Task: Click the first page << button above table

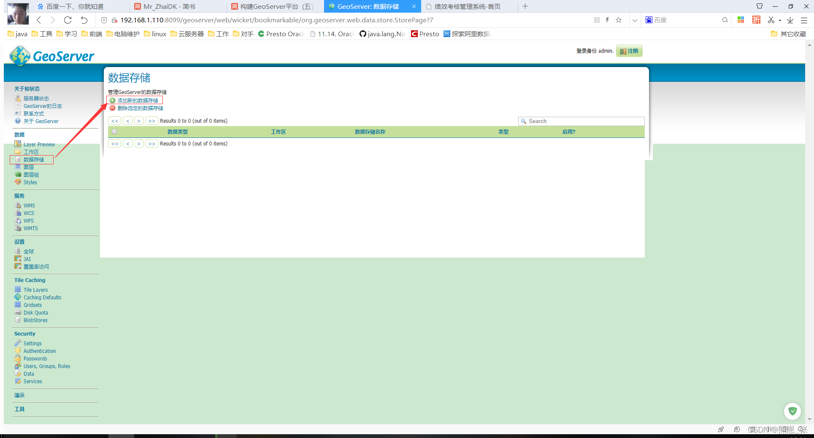Action: 115,121
